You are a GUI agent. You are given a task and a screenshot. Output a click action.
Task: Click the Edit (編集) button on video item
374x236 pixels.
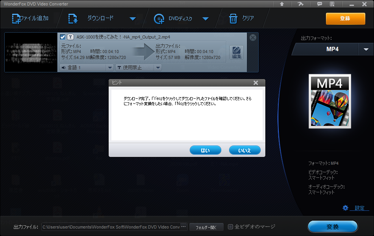(x=236, y=52)
